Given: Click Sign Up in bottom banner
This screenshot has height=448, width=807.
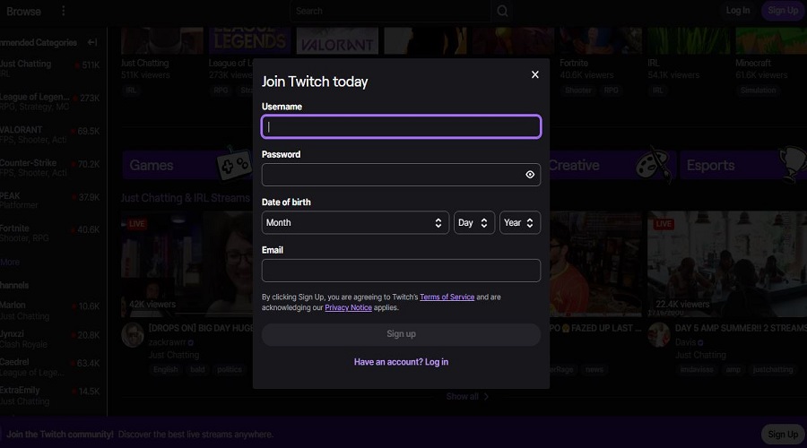Looking at the screenshot, I should pos(782,435).
